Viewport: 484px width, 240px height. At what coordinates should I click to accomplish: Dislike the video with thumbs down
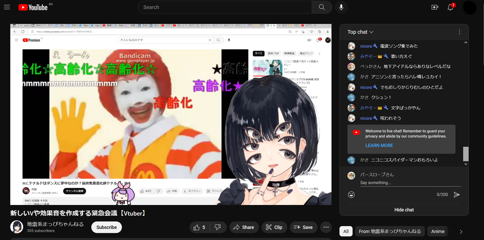[x=218, y=227]
